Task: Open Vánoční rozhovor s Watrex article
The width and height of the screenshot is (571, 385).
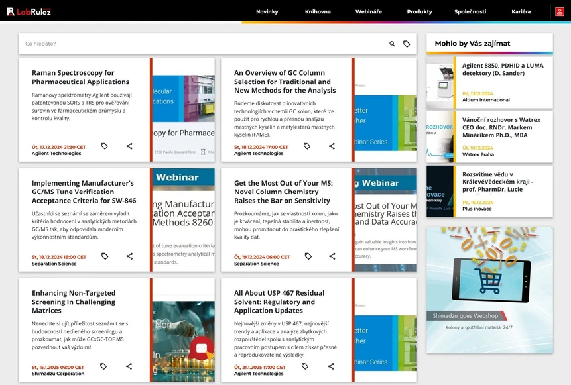Action: (x=501, y=125)
